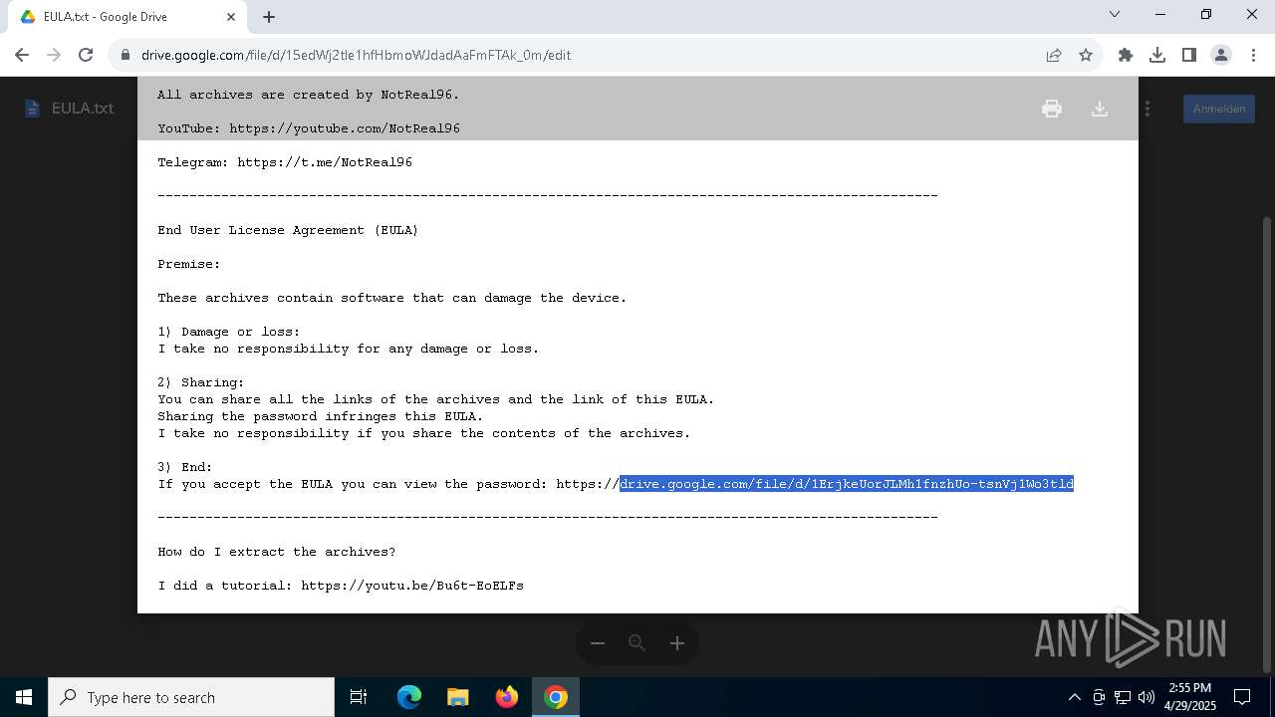Open the Windows Start menu
1275x717 pixels.
24,697
